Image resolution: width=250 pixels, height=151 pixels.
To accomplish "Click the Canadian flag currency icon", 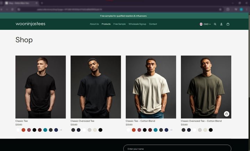I will click(x=201, y=24).
